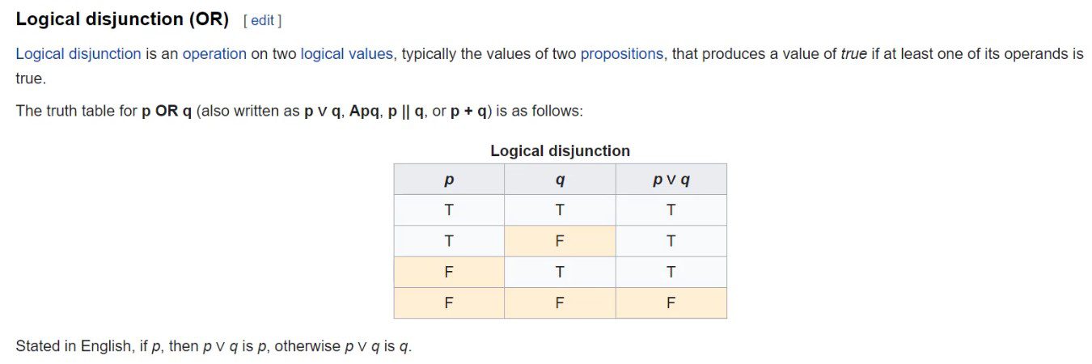Click first row T result under p ∨ q
Image resolution: width=1092 pixels, height=364 pixels.
pos(671,210)
